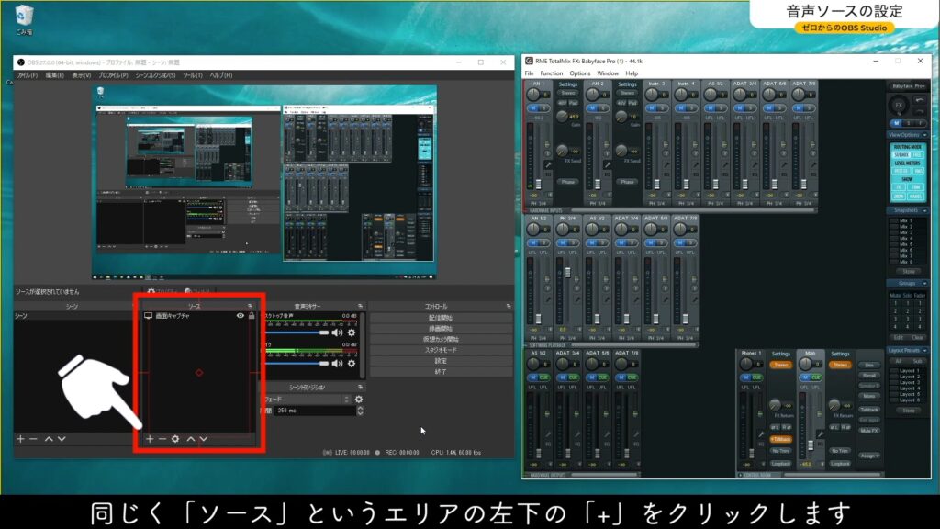This screenshot has width=940, height=529.
Task: Mute AN 1 hardware input channel in TotalMix
Action: [x=533, y=108]
